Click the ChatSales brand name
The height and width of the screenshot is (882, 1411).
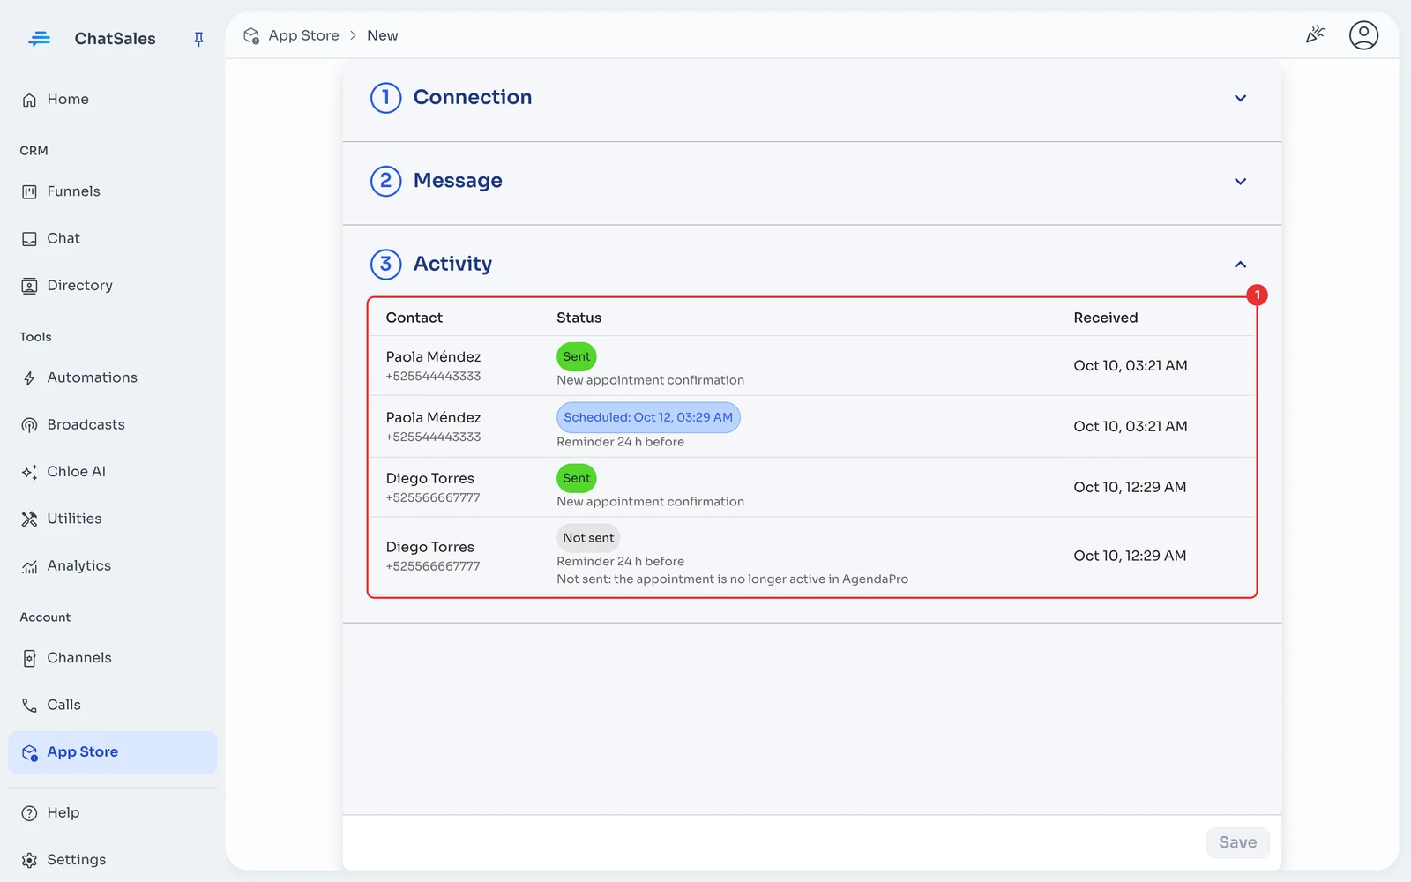(115, 39)
